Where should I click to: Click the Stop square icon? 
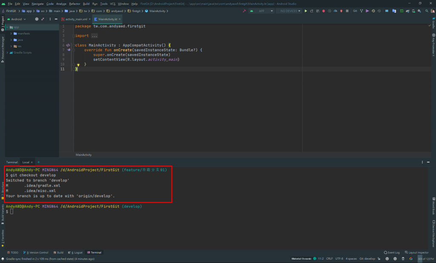coord(347,11)
